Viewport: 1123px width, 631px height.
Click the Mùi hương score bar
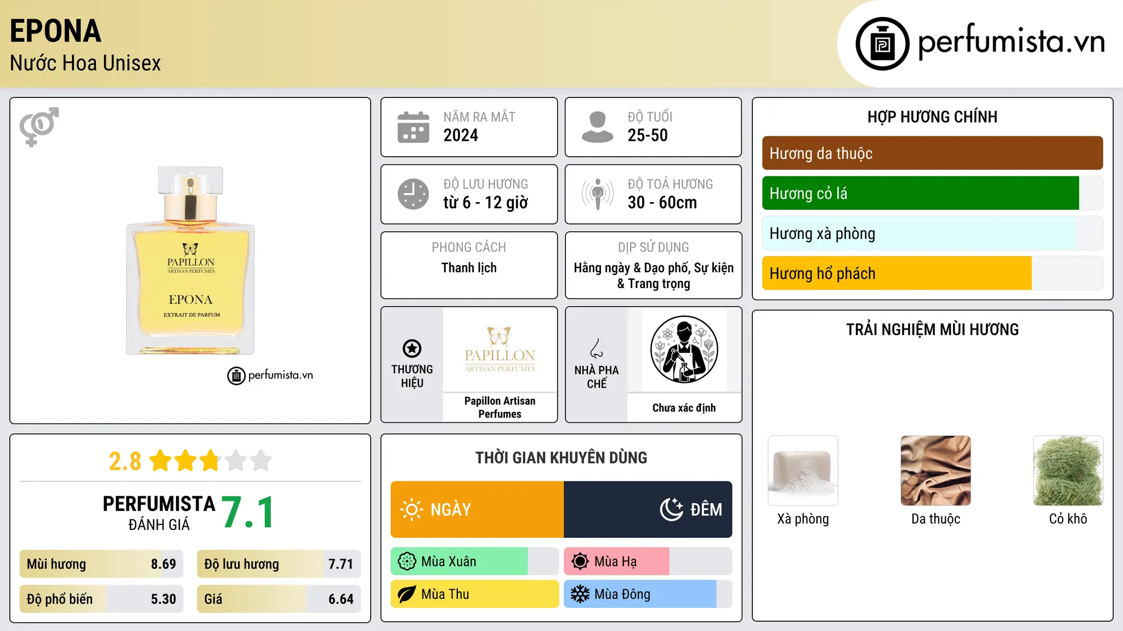pyautogui.click(x=101, y=564)
